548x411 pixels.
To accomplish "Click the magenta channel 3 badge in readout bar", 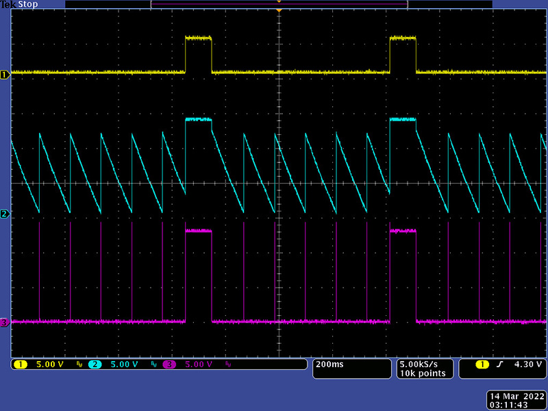I will pos(169,364).
